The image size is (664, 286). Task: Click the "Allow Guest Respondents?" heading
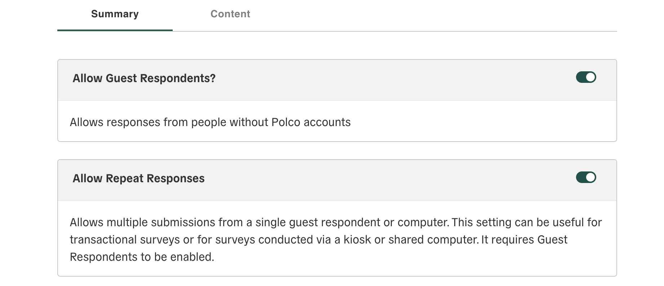(144, 78)
